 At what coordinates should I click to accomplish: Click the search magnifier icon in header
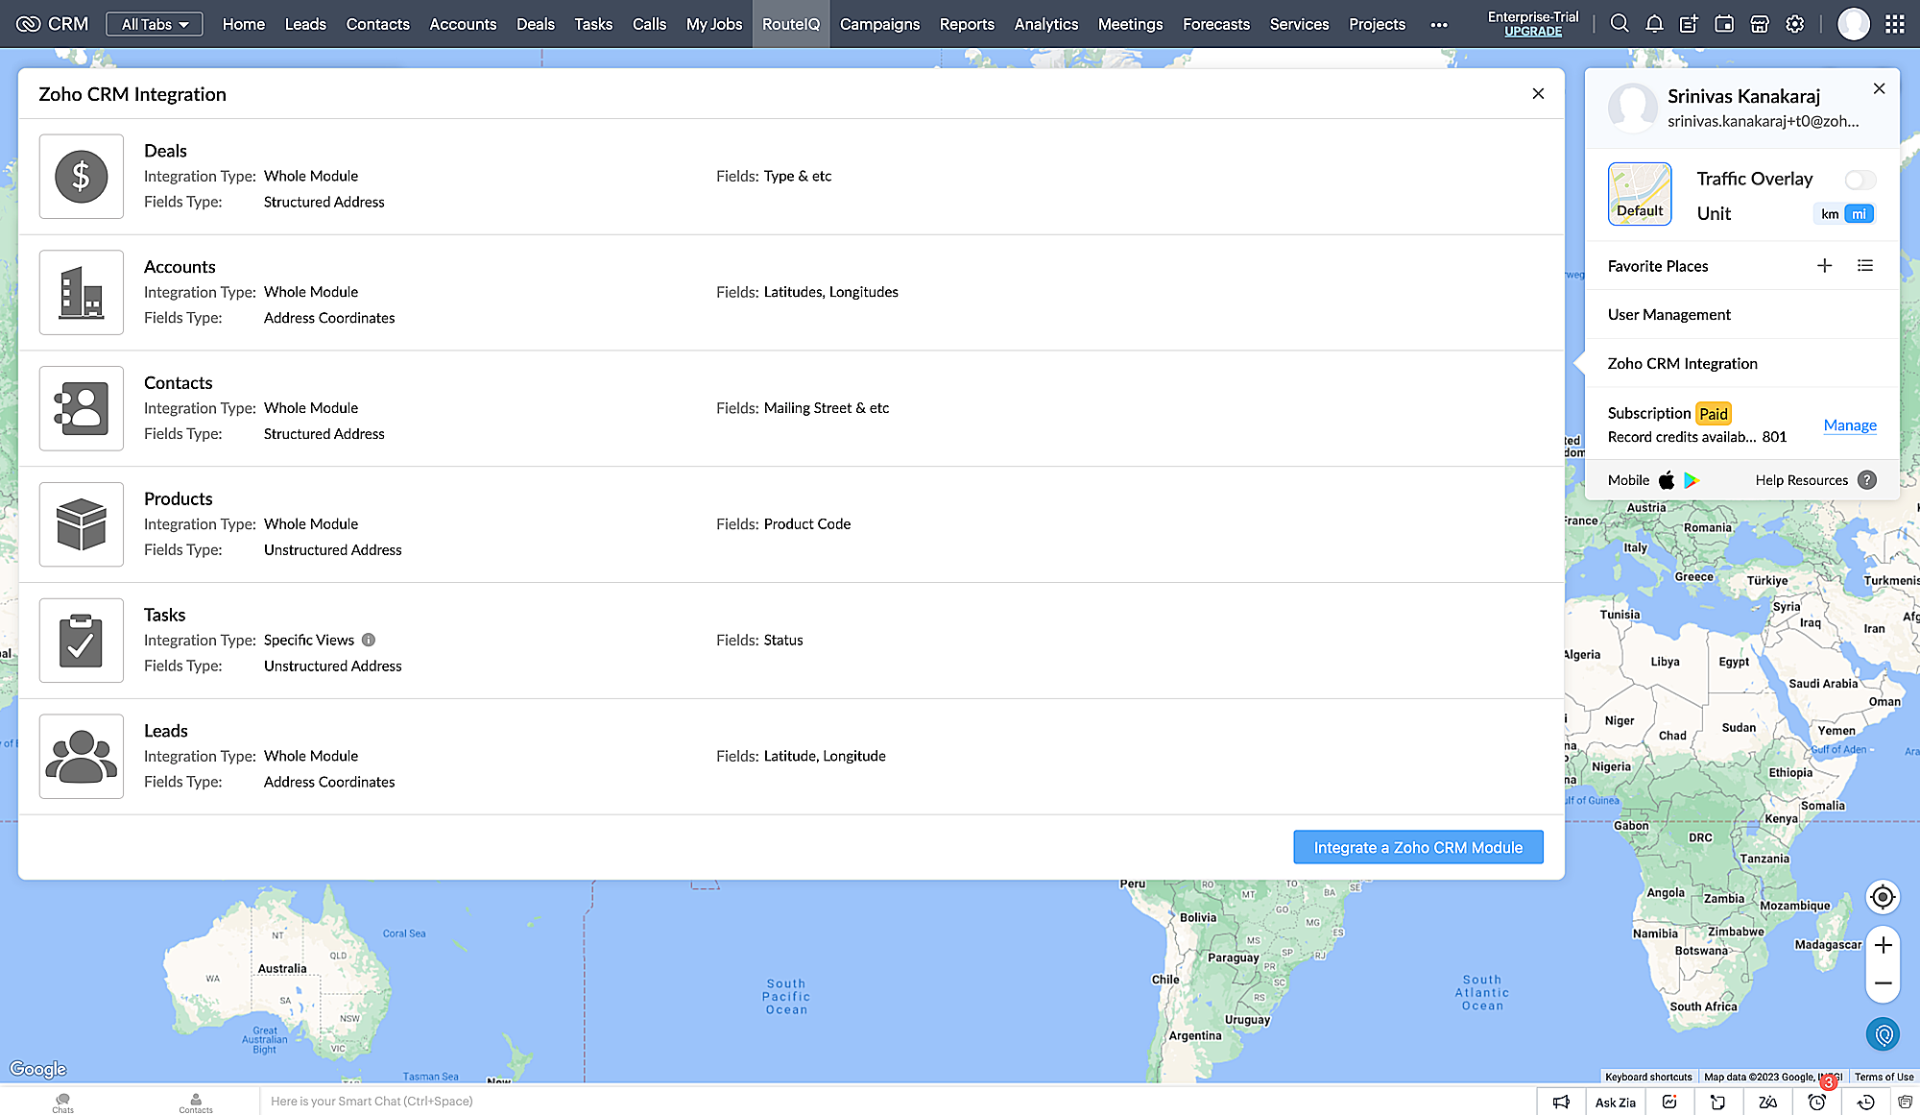[x=1620, y=24]
